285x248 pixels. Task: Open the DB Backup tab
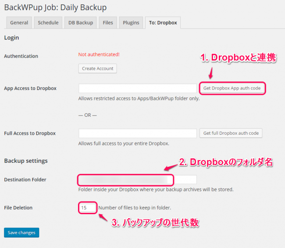click(81, 23)
